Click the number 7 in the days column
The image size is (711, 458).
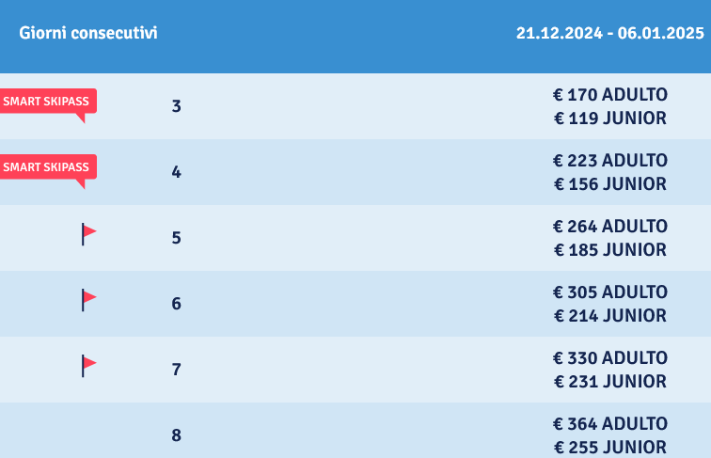[x=177, y=370]
